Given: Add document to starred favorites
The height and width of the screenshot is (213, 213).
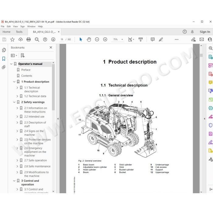Looking at the screenshot, I should click(12, 40).
